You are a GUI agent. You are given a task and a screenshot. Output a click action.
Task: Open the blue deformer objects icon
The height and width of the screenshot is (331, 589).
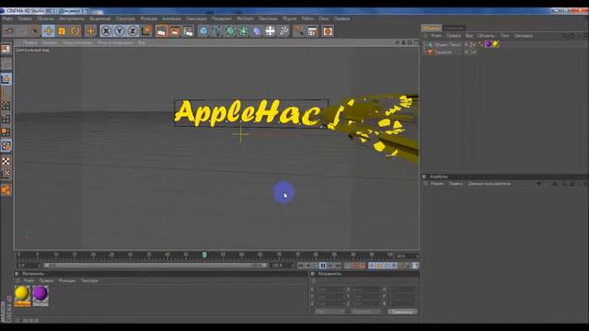tap(257, 31)
